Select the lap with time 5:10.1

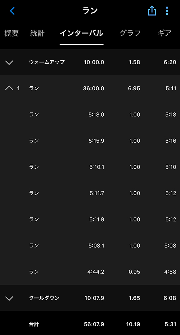(90, 167)
